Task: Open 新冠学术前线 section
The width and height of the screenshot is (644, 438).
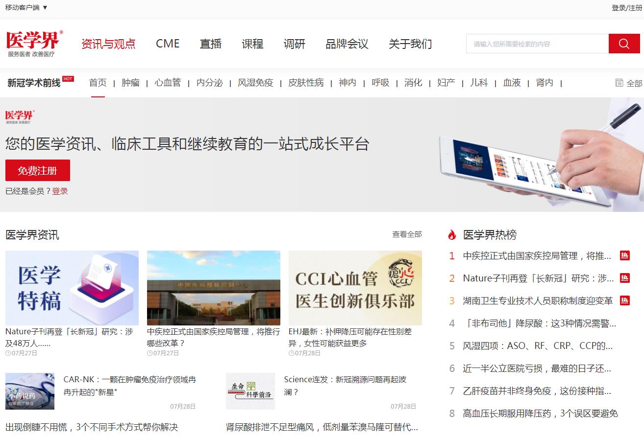Action: click(34, 83)
